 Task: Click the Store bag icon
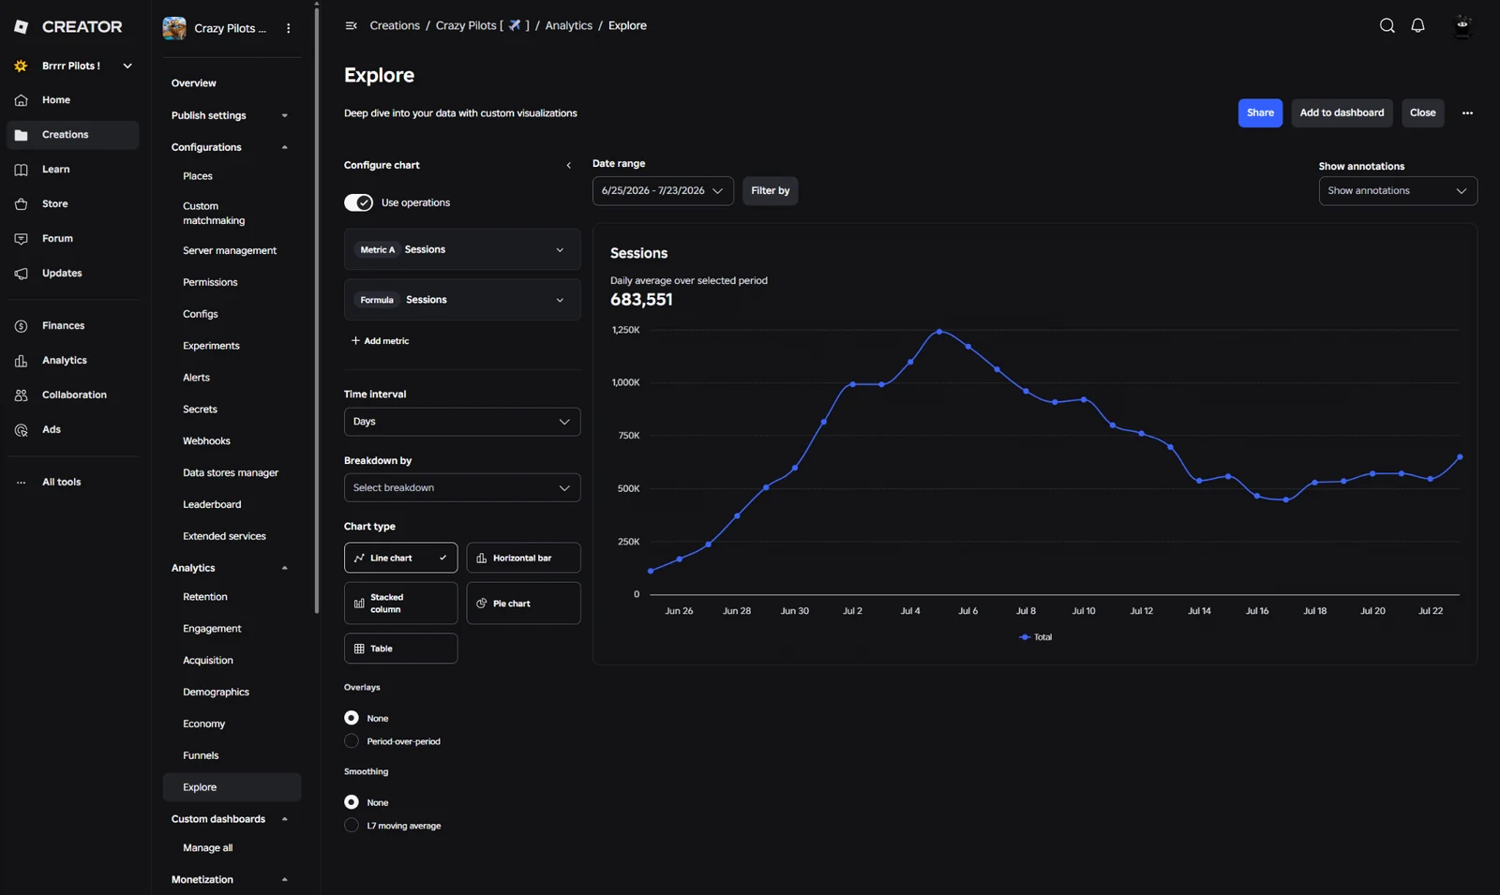(x=21, y=204)
